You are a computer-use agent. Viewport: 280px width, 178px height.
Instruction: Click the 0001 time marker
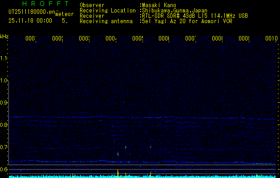tap(30, 39)
